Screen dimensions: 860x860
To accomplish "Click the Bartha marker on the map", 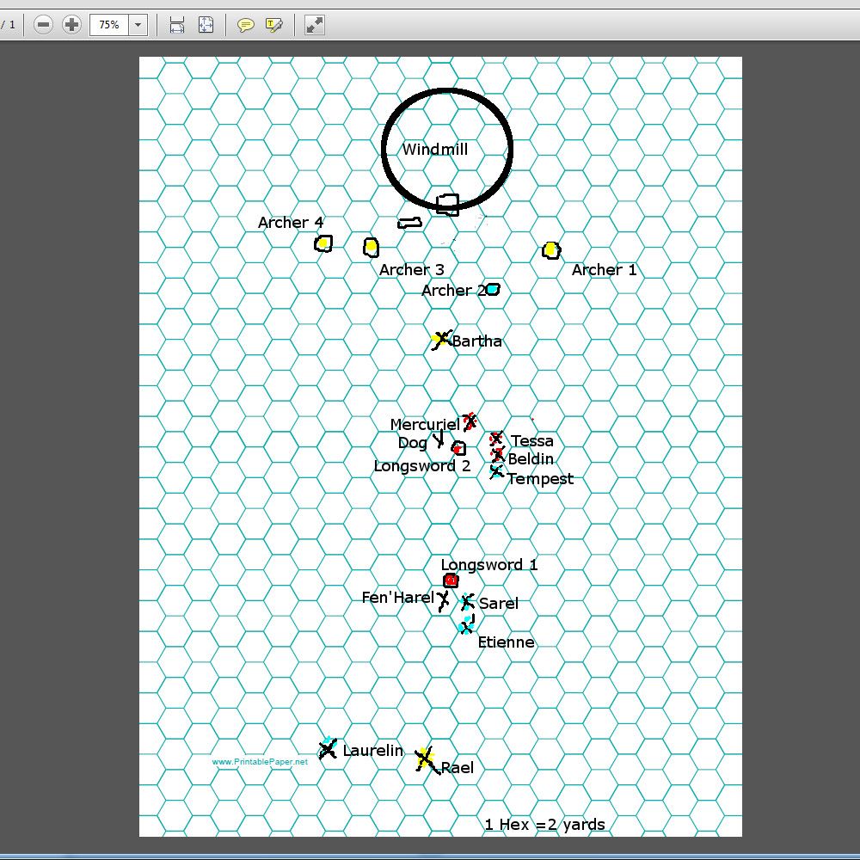I will tap(441, 340).
